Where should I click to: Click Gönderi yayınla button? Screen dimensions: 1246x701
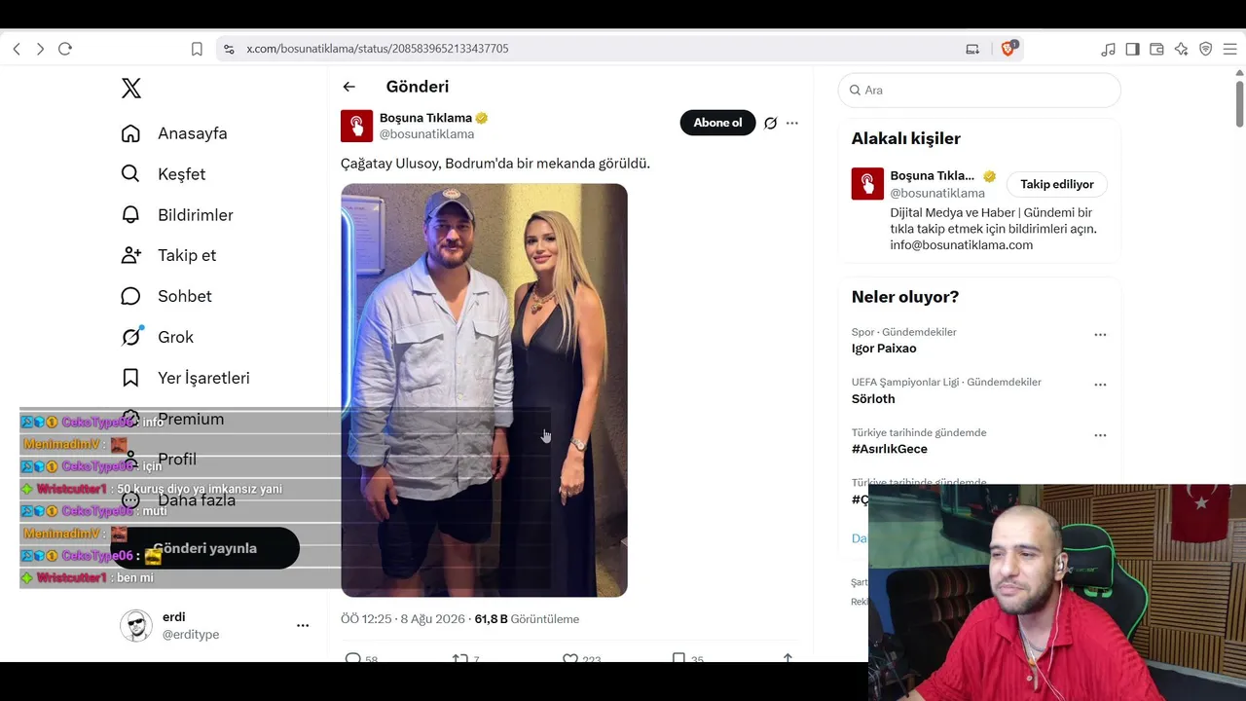click(x=205, y=548)
